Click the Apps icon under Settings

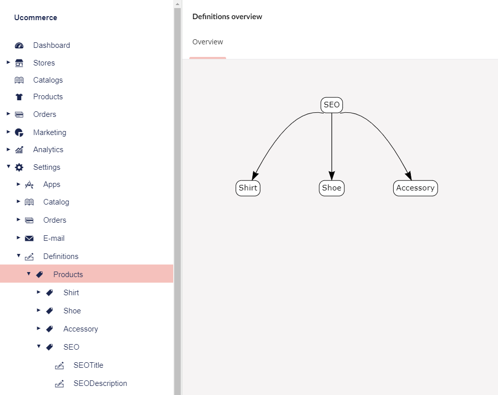pos(29,184)
